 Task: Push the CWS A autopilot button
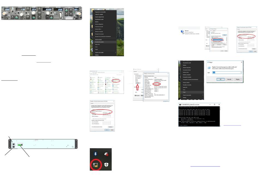pyautogui.click(x=67, y=14)
